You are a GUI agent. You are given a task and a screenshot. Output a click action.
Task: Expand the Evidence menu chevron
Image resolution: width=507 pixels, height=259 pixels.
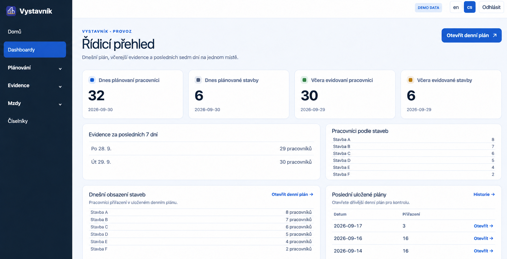click(x=60, y=87)
